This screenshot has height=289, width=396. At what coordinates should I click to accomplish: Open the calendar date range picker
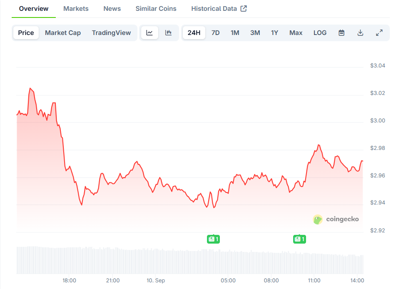[341, 33]
